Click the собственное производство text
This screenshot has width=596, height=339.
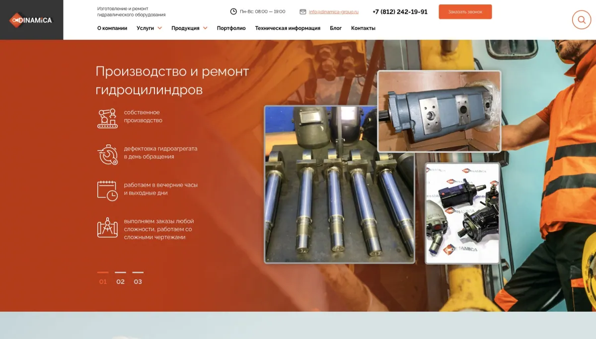tap(143, 116)
